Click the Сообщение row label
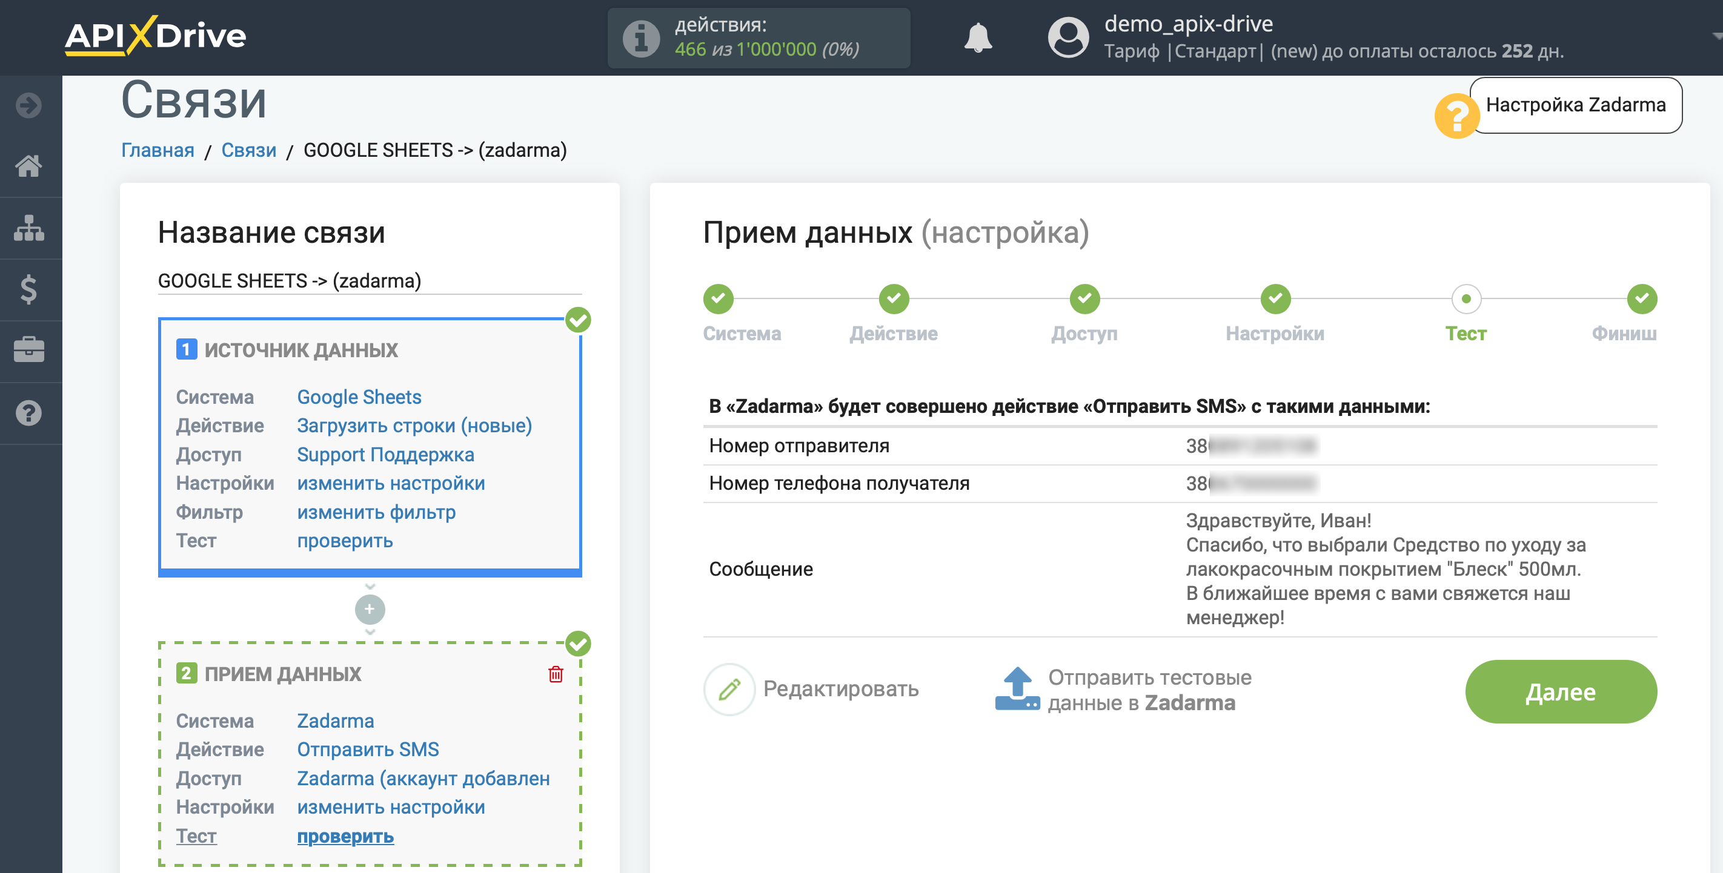 [x=761, y=569]
